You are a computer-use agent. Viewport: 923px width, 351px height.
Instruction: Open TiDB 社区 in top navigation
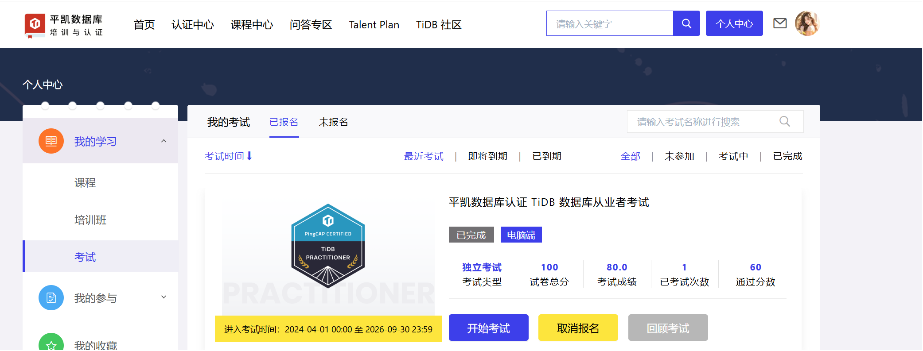(439, 25)
